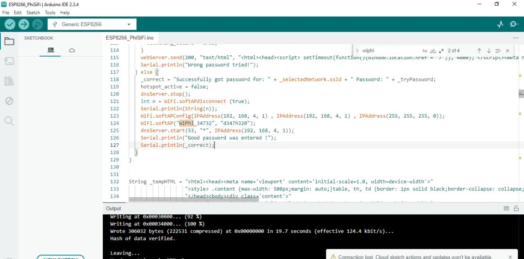Click the Output panel title
524x259 pixels.
click(x=113, y=209)
